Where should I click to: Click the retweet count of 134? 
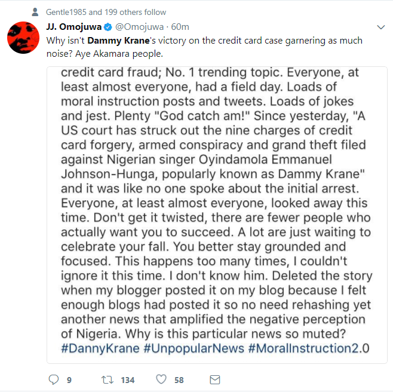pyautogui.click(x=127, y=380)
